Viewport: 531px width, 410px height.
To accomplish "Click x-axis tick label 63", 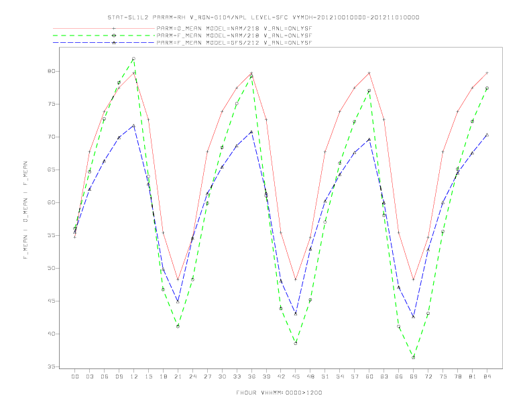I will [384, 377].
